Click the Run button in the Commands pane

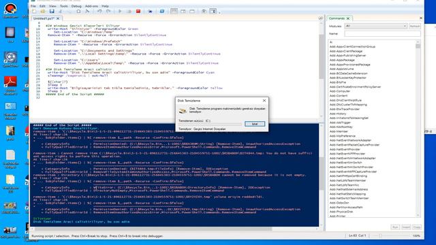pyautogui.click(x=395, y=227)
